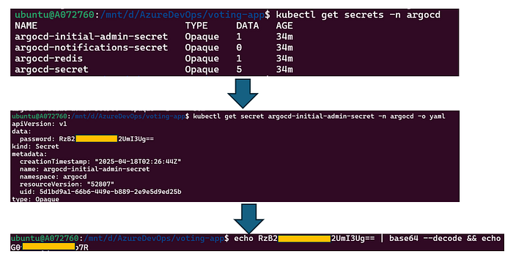This screenshot has height=265, width=513.
Task: Click 'kind: Secret' line
Action: coord(35,146)
